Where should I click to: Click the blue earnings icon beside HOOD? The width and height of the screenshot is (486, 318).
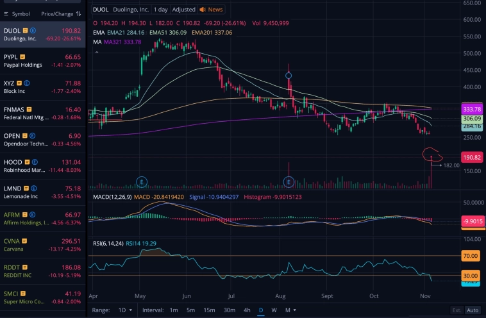click(35, 162)
